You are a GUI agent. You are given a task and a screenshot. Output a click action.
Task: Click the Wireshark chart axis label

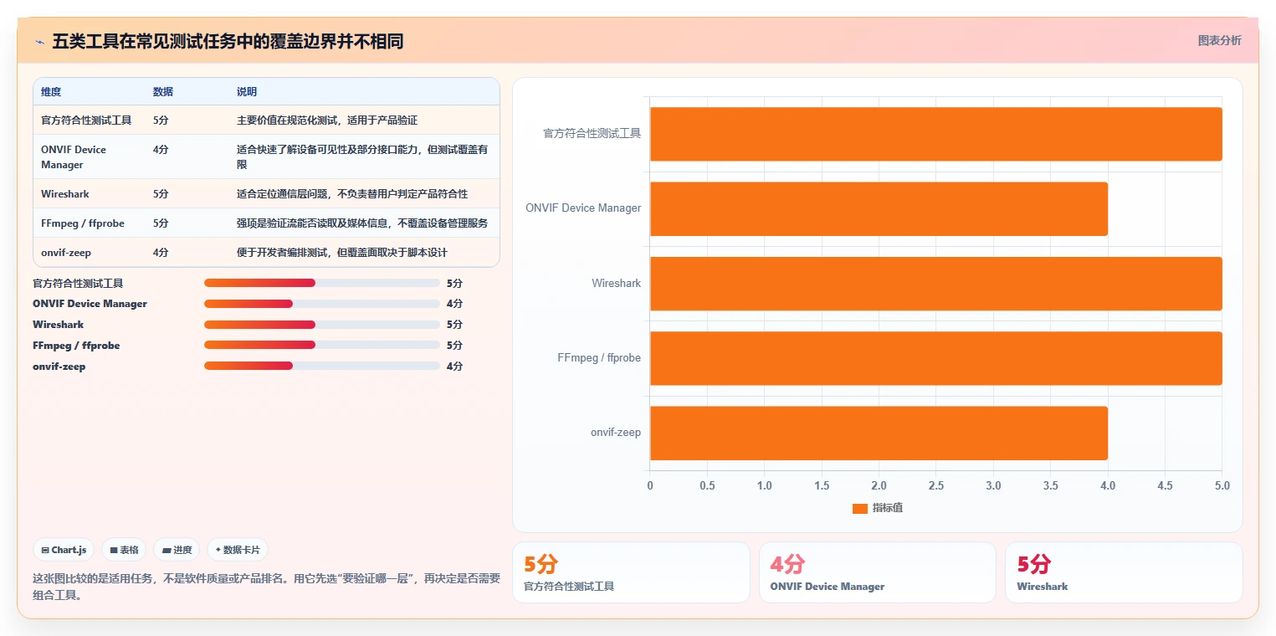tap(616, 283)
